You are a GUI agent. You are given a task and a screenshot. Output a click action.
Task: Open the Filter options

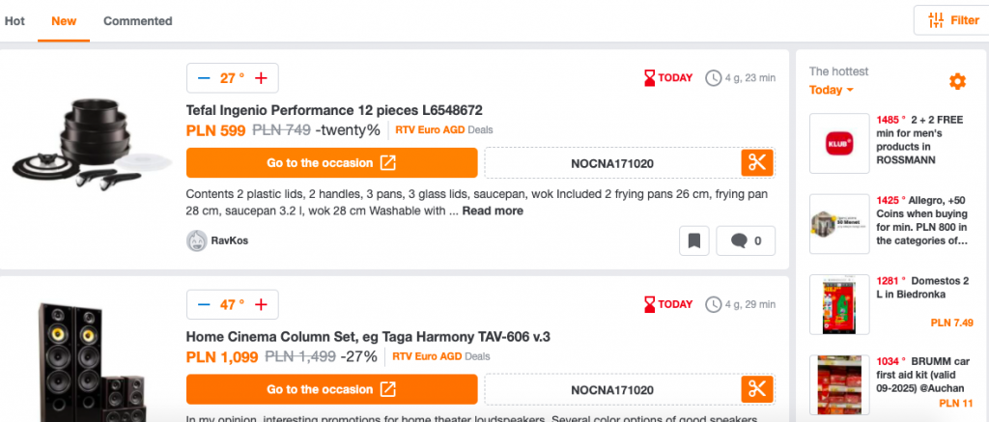[951, 20]
